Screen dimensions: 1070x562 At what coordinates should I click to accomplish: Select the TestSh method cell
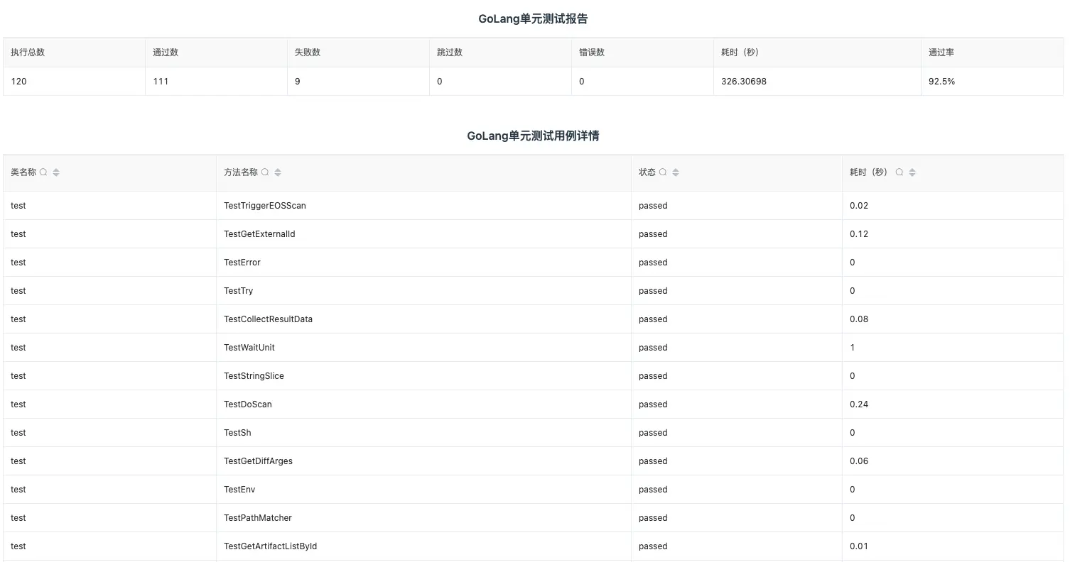coord(423,433)
